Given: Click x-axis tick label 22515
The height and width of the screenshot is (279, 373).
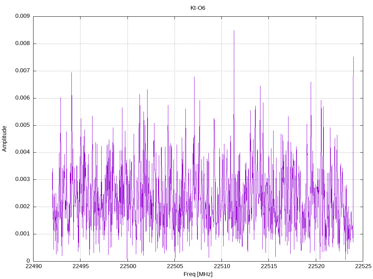Looking at the screenshot, I should 269,266.
